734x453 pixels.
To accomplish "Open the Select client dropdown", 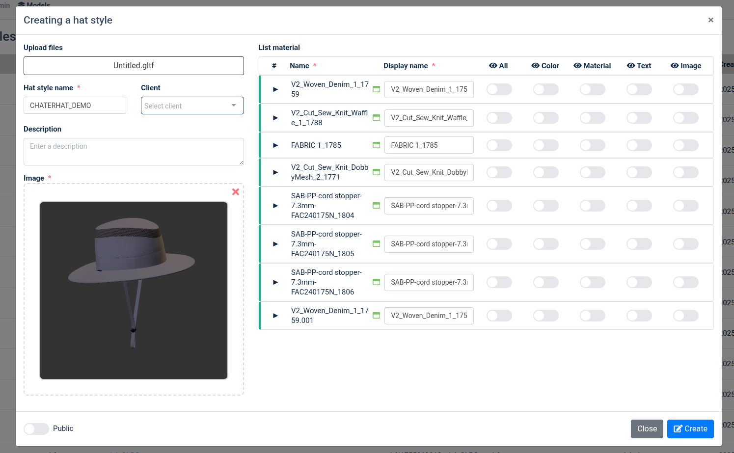I will pyautogui.click(x=192, y=106).
